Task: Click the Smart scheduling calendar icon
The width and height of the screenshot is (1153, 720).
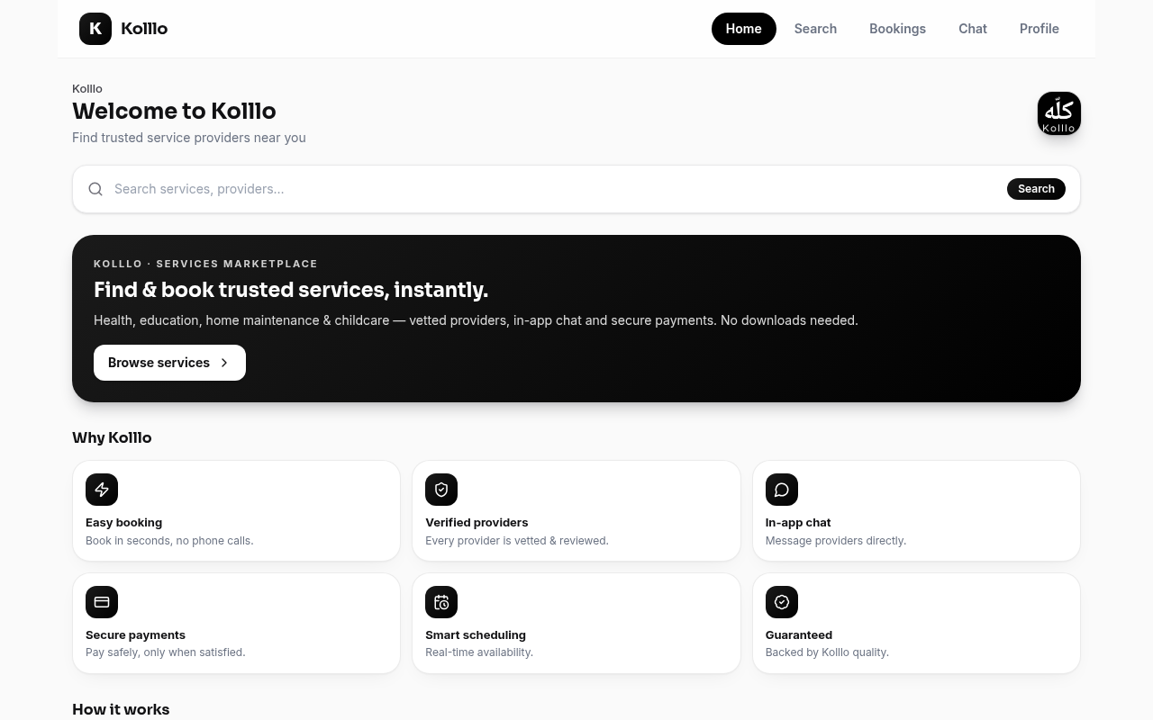Action: (x=441, y=602)
